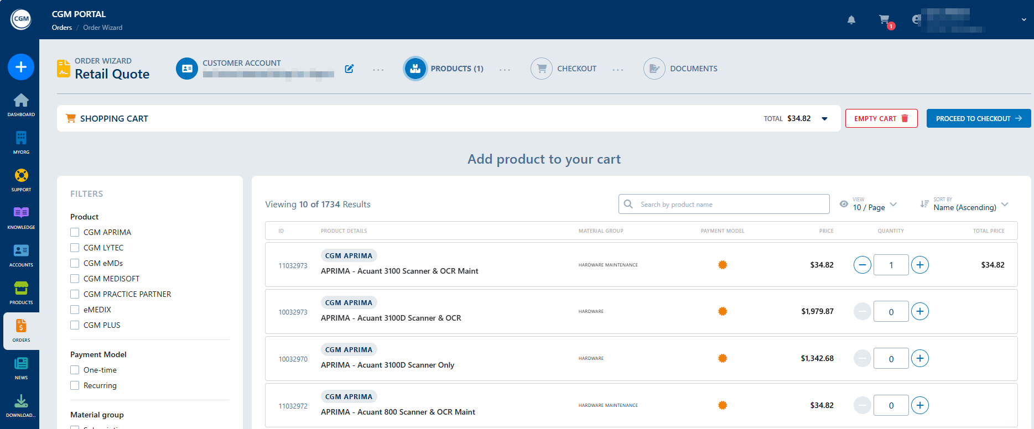This screenshot has height=429, width=1034.
Task: Open the user account menu chevron
Action: (1023, 20)
